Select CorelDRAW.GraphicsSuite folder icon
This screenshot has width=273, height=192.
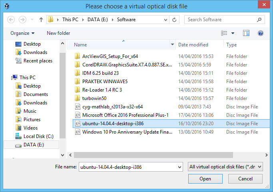77,65
